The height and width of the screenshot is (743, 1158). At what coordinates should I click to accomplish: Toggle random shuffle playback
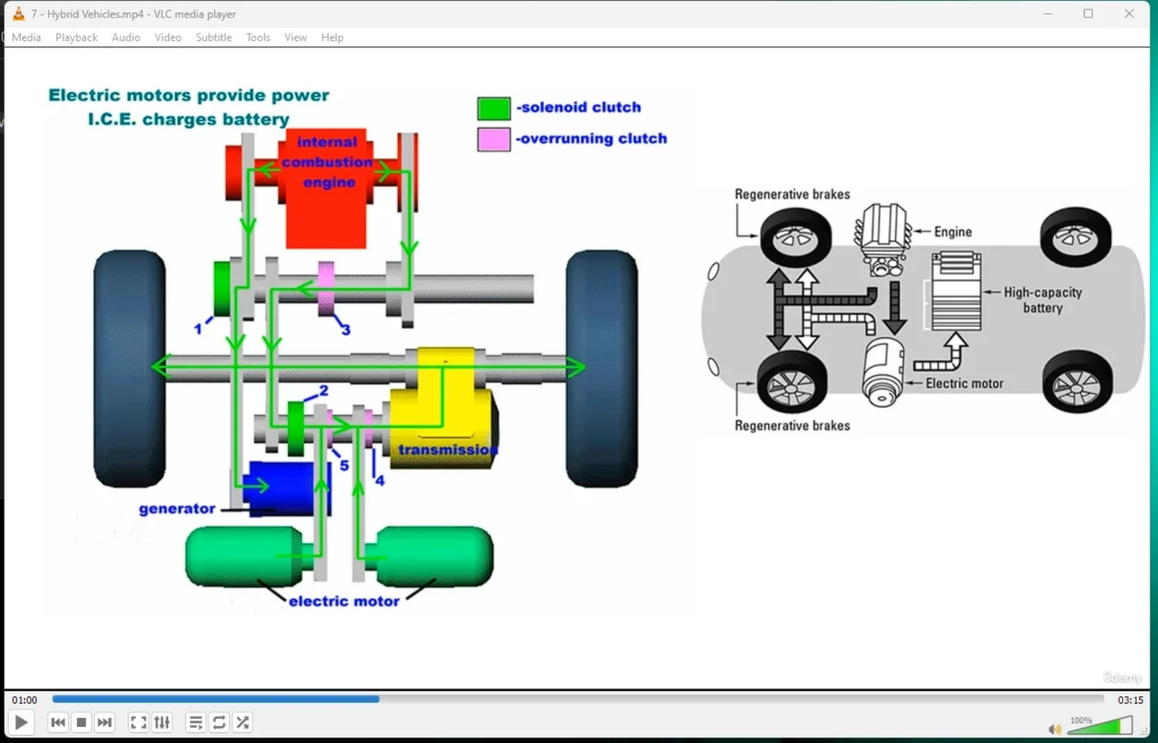pos(243,723)
